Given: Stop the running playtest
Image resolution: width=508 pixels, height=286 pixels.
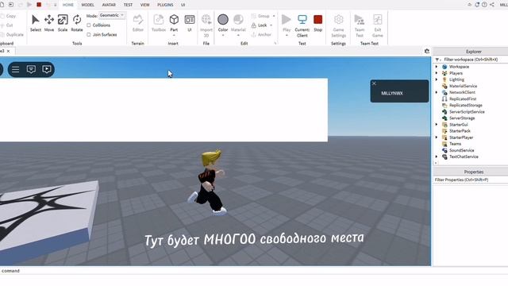Looking at the screenshot, I should point(317,23).
